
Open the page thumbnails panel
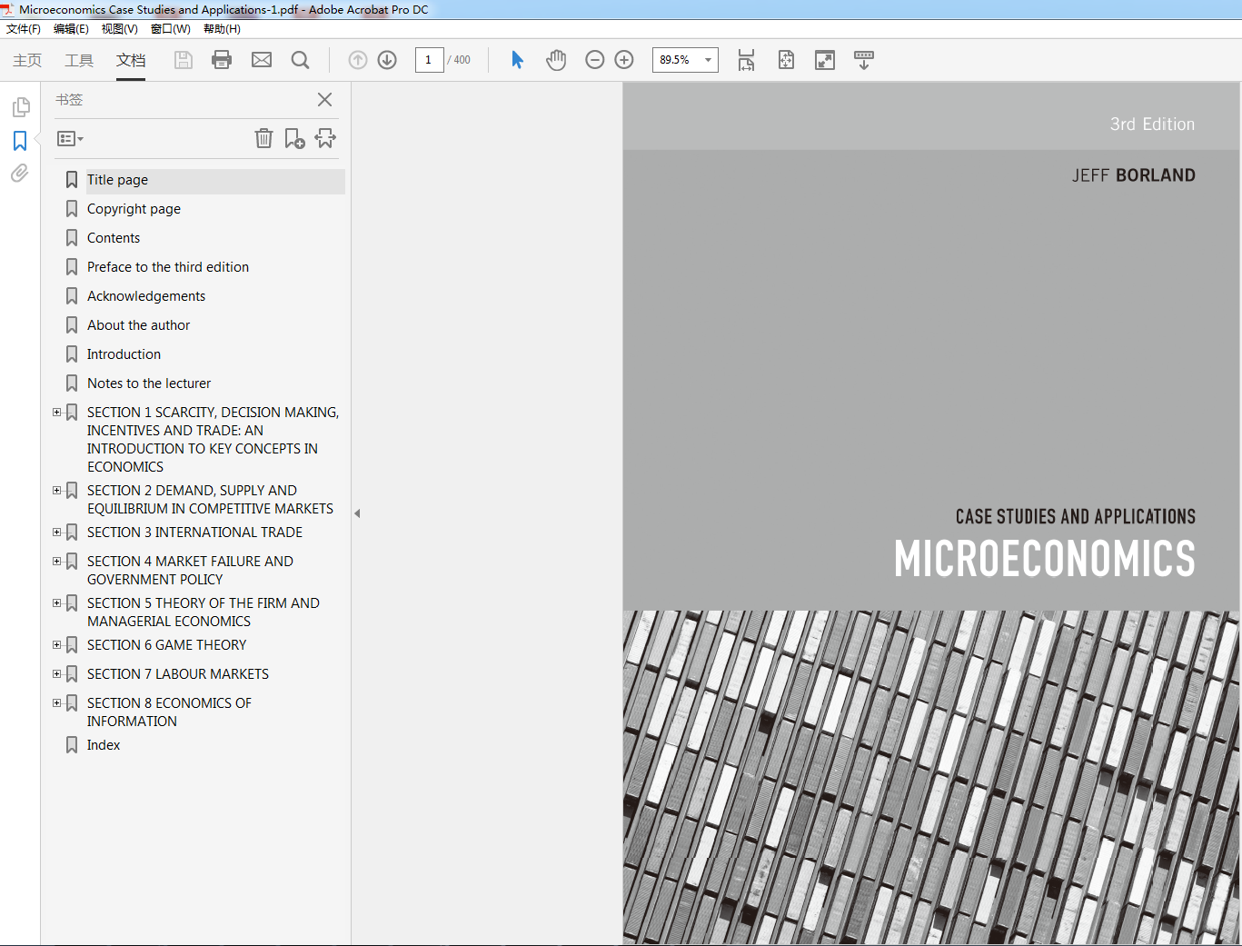click(x=20, y=107)
